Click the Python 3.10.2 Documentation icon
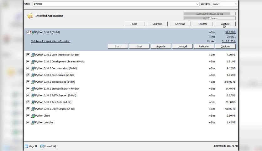This screenshot has width=262, height=151. pyautogui.click(x=33, y=69)
